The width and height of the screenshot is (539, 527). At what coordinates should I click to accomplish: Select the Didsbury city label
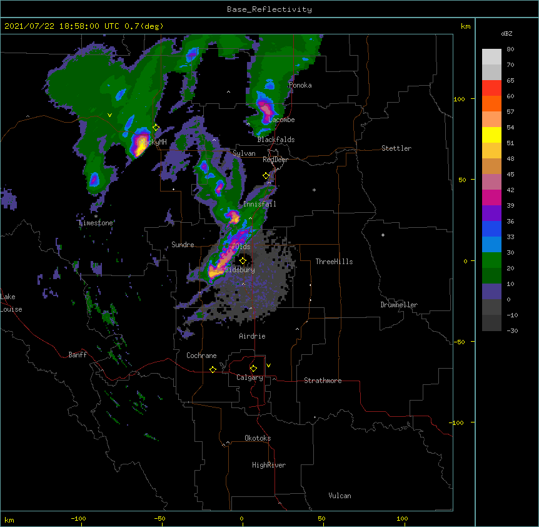tap(240, 270)
